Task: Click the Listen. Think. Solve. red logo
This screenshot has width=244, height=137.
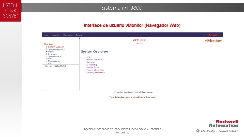Action: pyautogui.click(x=11, y=11)
